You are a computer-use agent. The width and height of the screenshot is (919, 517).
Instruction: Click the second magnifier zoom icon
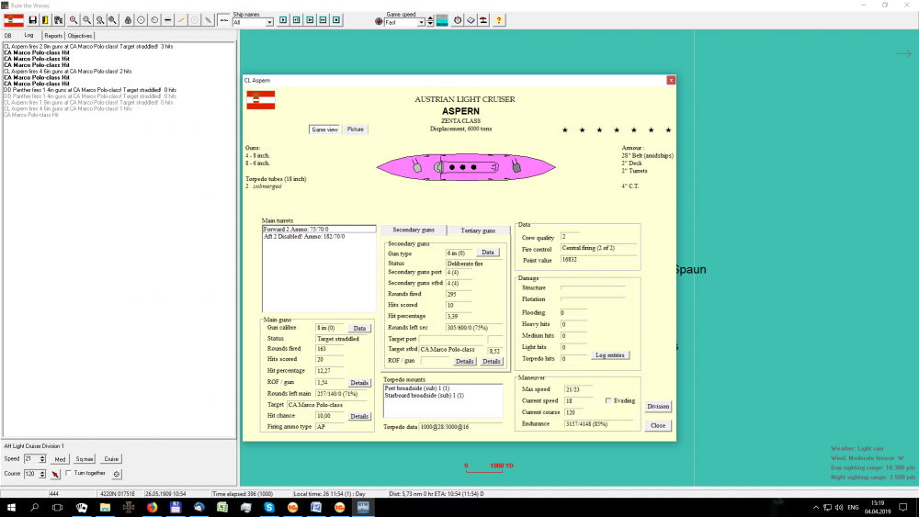[86, 20]
